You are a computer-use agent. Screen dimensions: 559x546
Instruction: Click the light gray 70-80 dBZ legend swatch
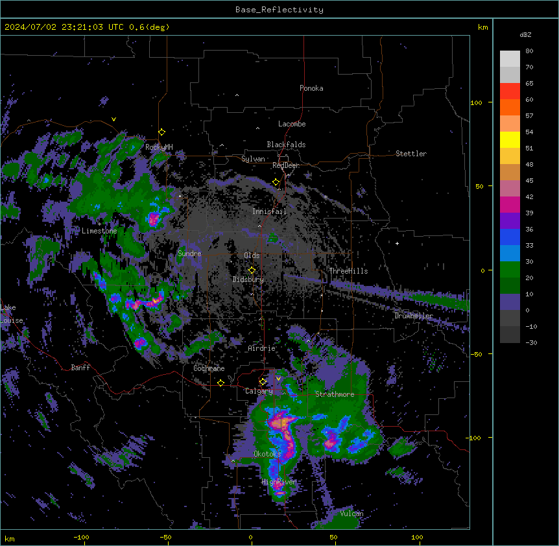[x=510, y=59]
